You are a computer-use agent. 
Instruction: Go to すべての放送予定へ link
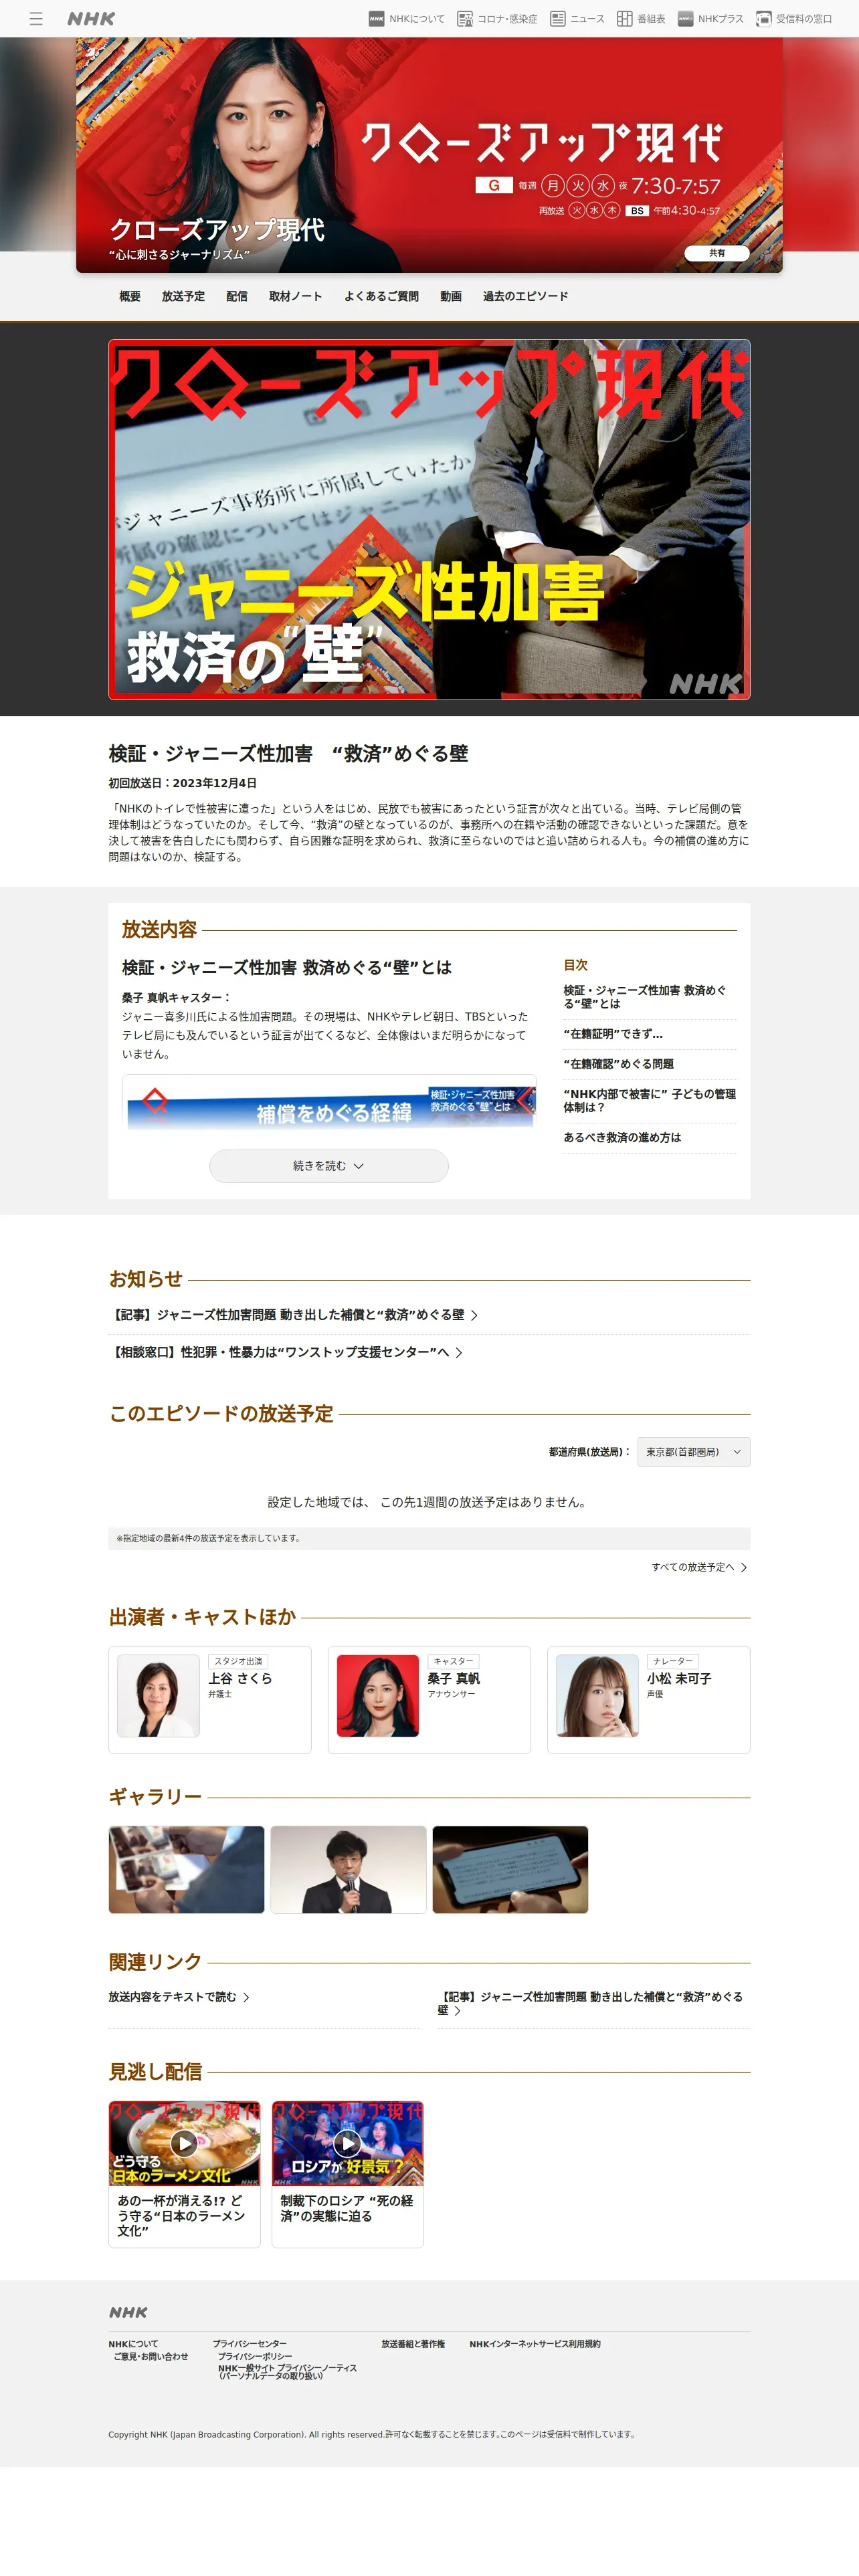tap(699, 1567)
